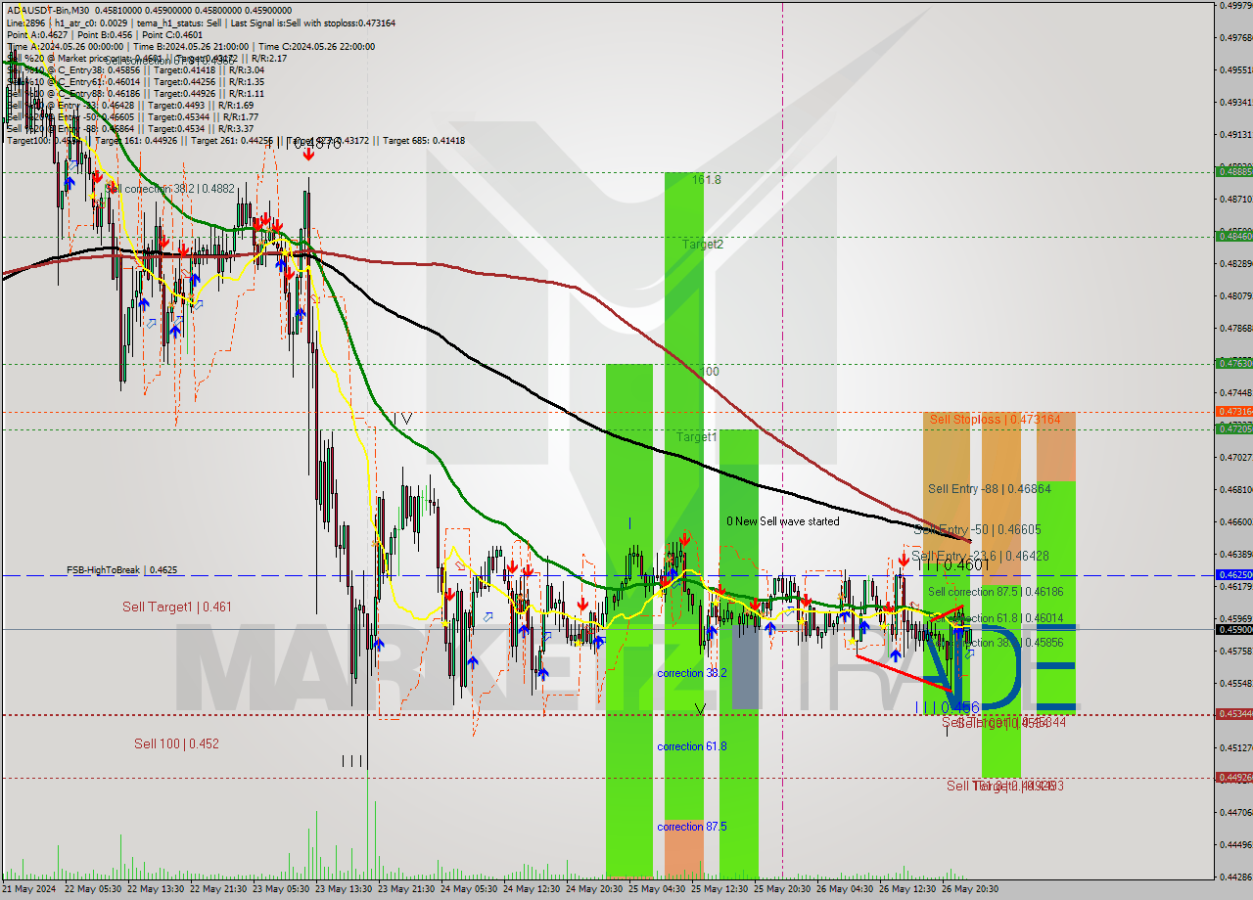Click the current price tag 0.45900
The width and height of the screenshot is (1253, 900).
coord(1233,629)
